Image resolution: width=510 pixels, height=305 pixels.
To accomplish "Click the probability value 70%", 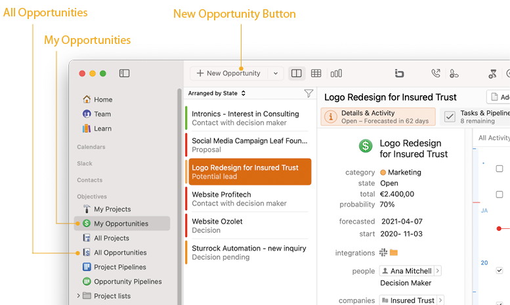I will (x=387, y=205).
